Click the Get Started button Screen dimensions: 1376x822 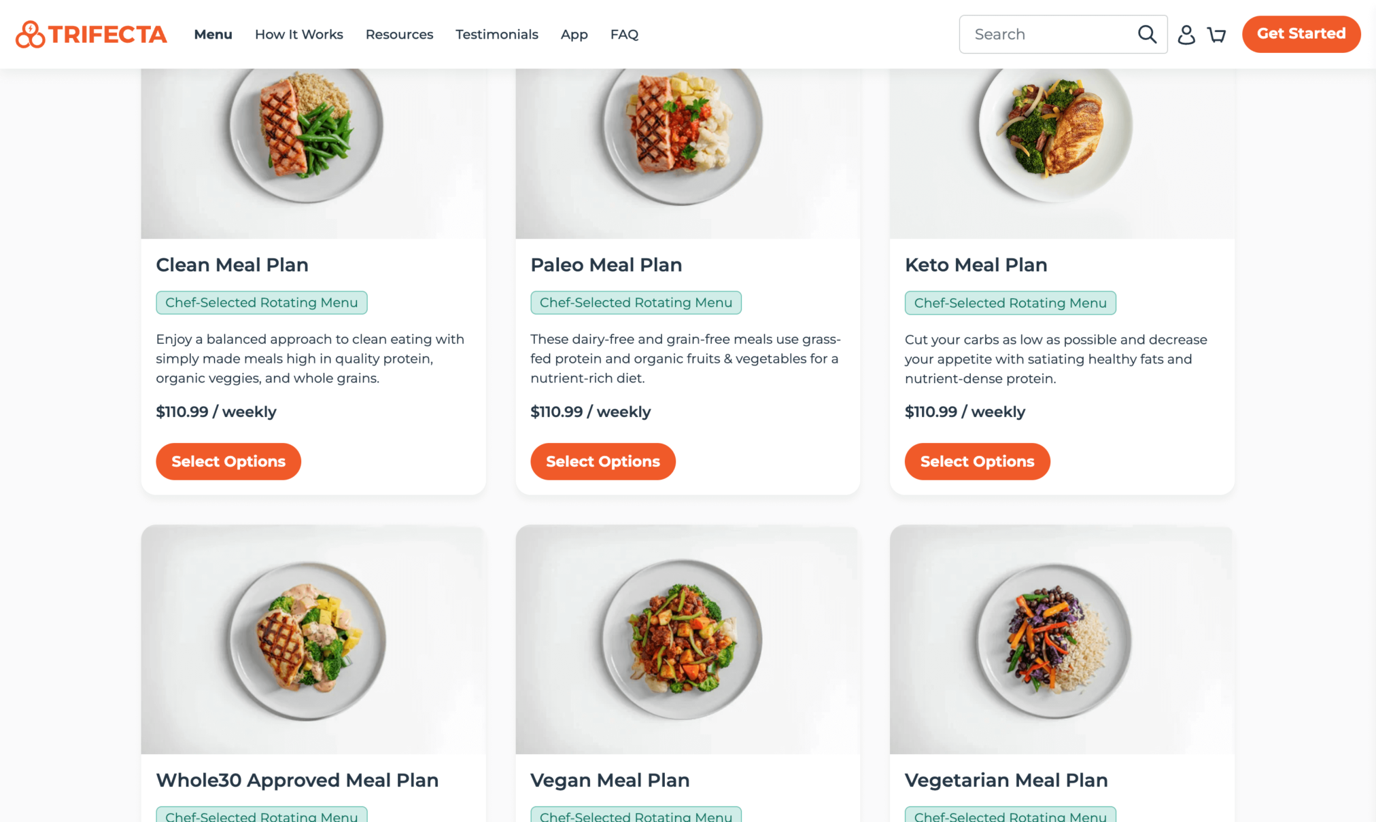(x=1302, y=33)
